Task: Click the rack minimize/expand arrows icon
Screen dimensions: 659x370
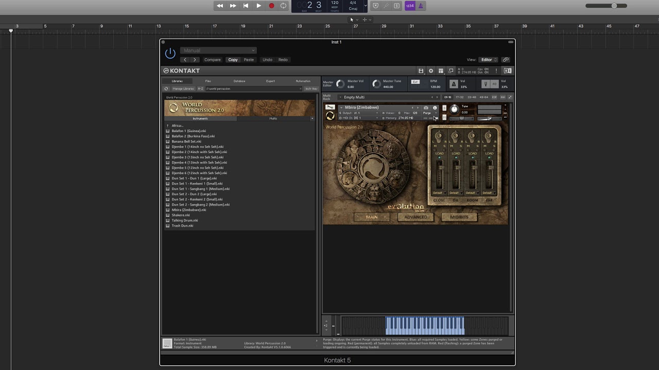Action: pos(510,97)
